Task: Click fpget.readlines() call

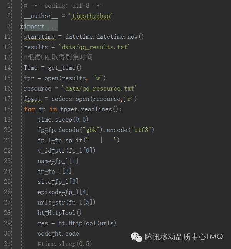Action: click(x=89, y=109)
